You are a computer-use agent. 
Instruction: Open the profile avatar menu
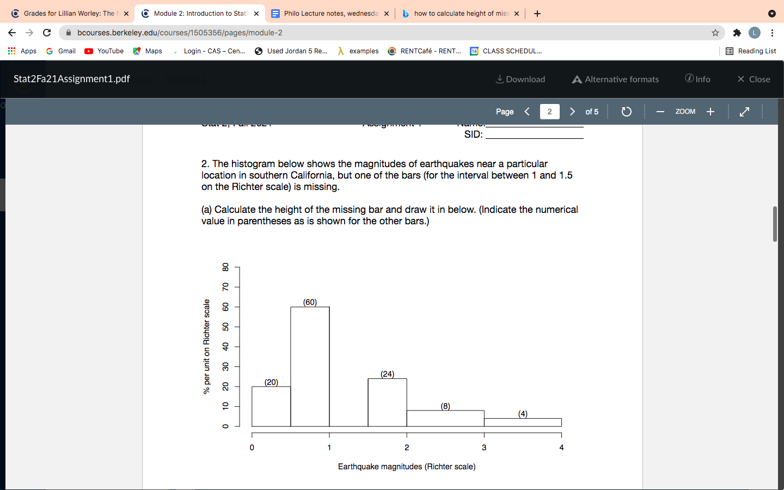coord(755,33)
